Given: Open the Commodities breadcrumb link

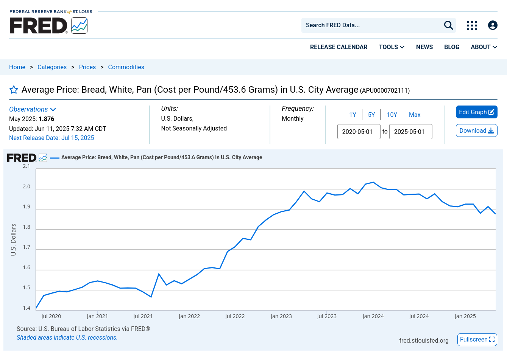Looking at the screenshot, I should (x=126, y=67).
